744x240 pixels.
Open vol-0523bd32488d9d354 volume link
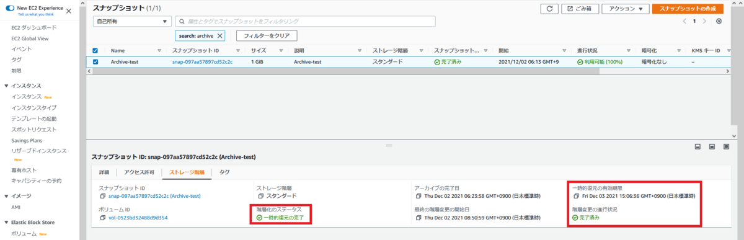coord(138,218)
